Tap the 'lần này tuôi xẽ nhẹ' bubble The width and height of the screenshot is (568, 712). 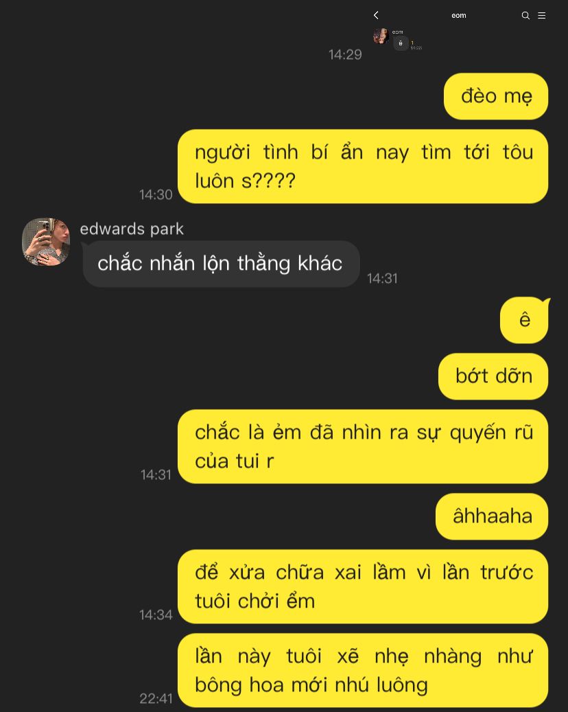[x=363, y=670]
